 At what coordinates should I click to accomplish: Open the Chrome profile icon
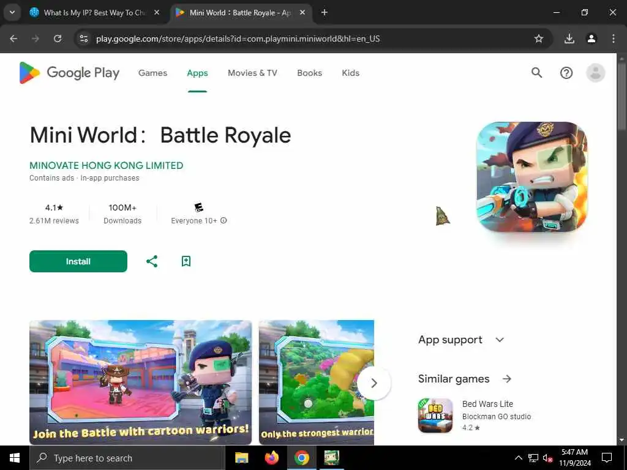(591, 39)
